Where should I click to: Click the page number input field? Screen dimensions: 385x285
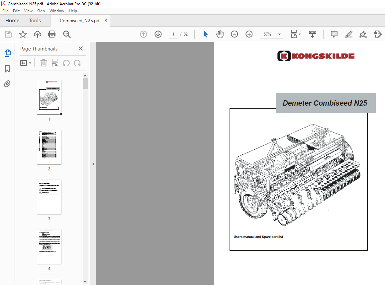point(173,34)
